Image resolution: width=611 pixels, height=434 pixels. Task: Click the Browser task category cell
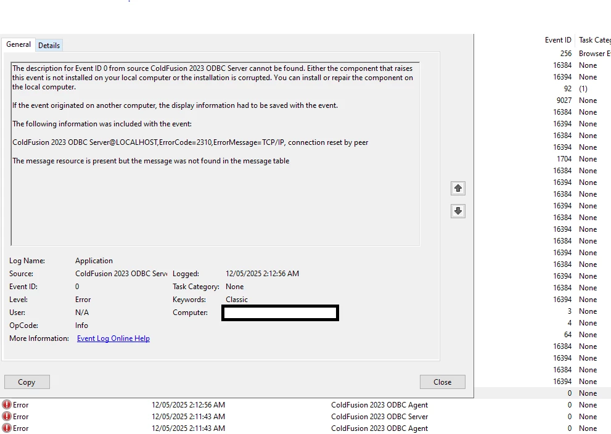[x=594, y=54]
